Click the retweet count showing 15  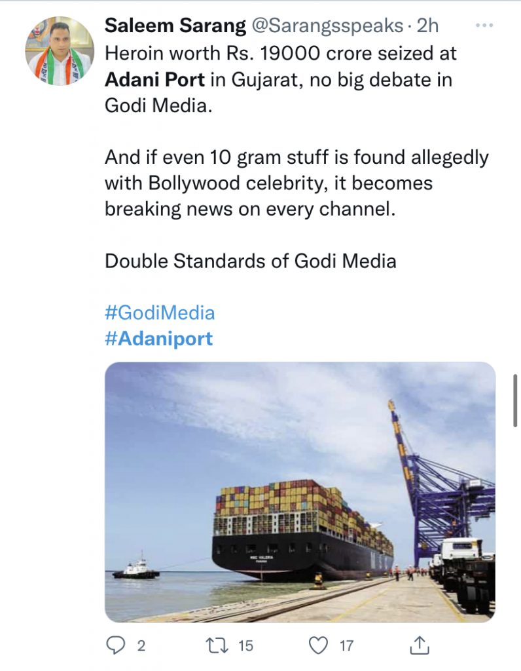pyautogui.click(x=245, y=646)
